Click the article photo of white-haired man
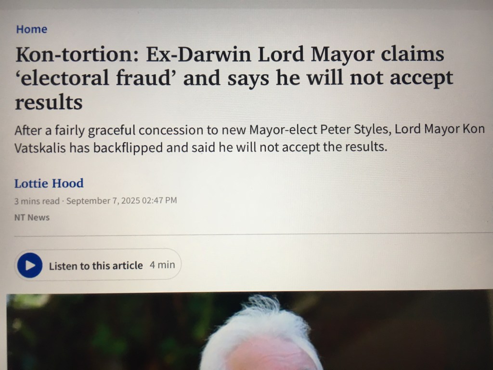Image resolution: width=493 pixels, height=370 pixels. click(x=250, y=331)
